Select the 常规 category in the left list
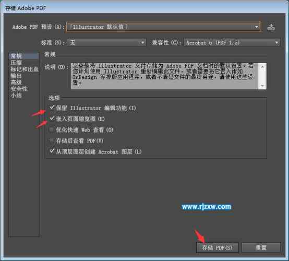 23,56
